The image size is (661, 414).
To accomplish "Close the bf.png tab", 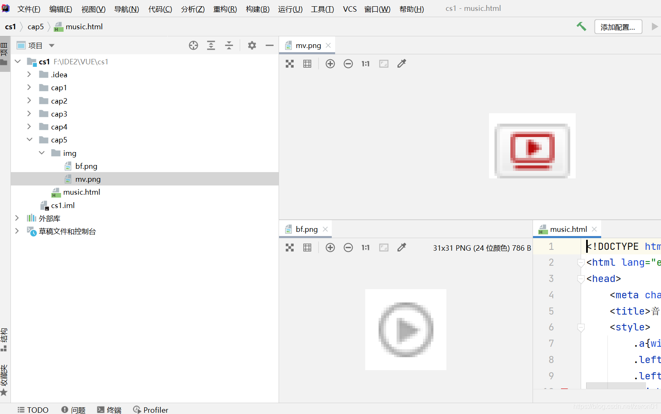I will point(325,229).
